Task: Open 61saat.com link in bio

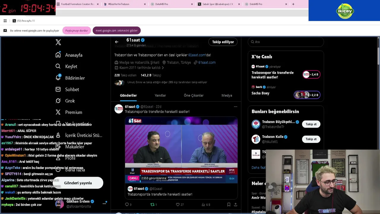Action: point(197,55)
